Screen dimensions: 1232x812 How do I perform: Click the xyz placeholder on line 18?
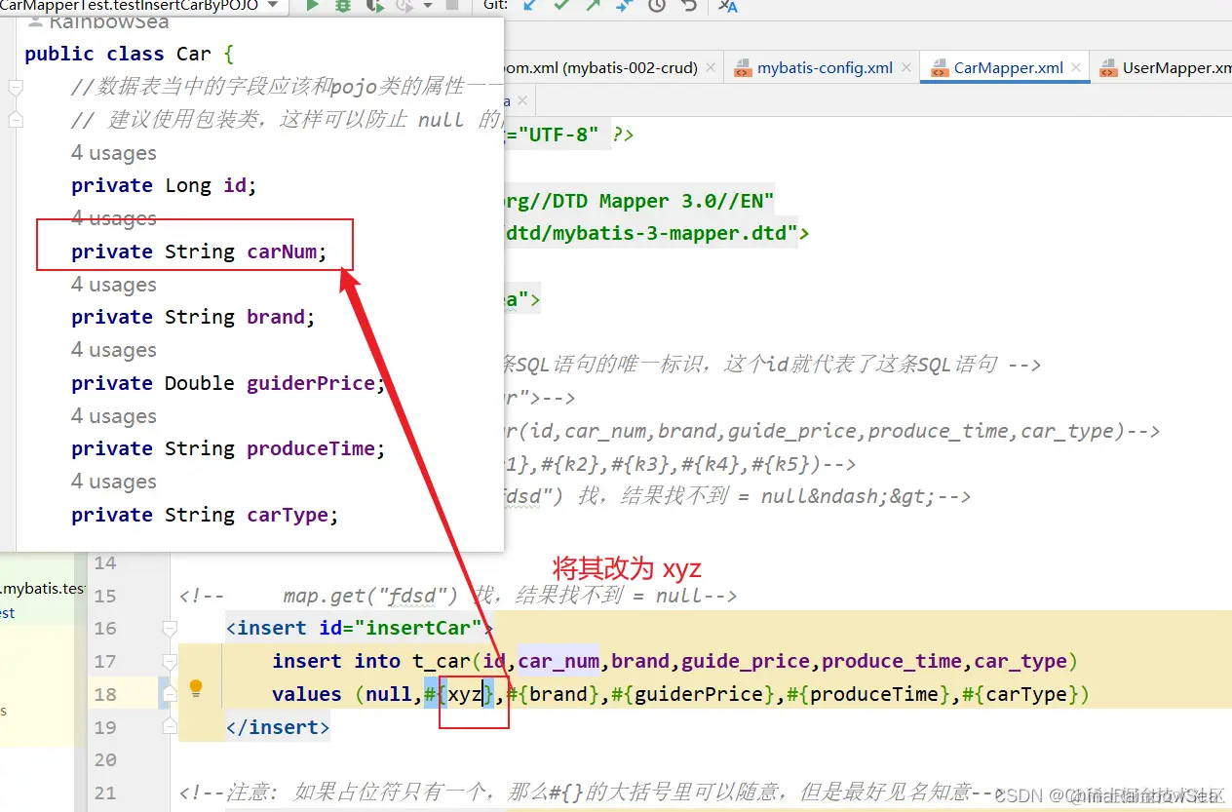tap(466, 694)
